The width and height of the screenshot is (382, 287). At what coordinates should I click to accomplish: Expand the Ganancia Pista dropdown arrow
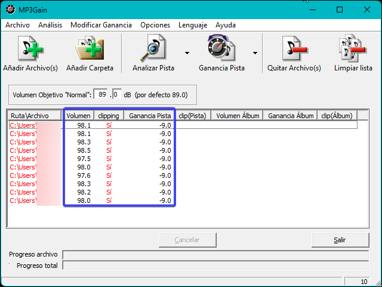pos(255,53)
